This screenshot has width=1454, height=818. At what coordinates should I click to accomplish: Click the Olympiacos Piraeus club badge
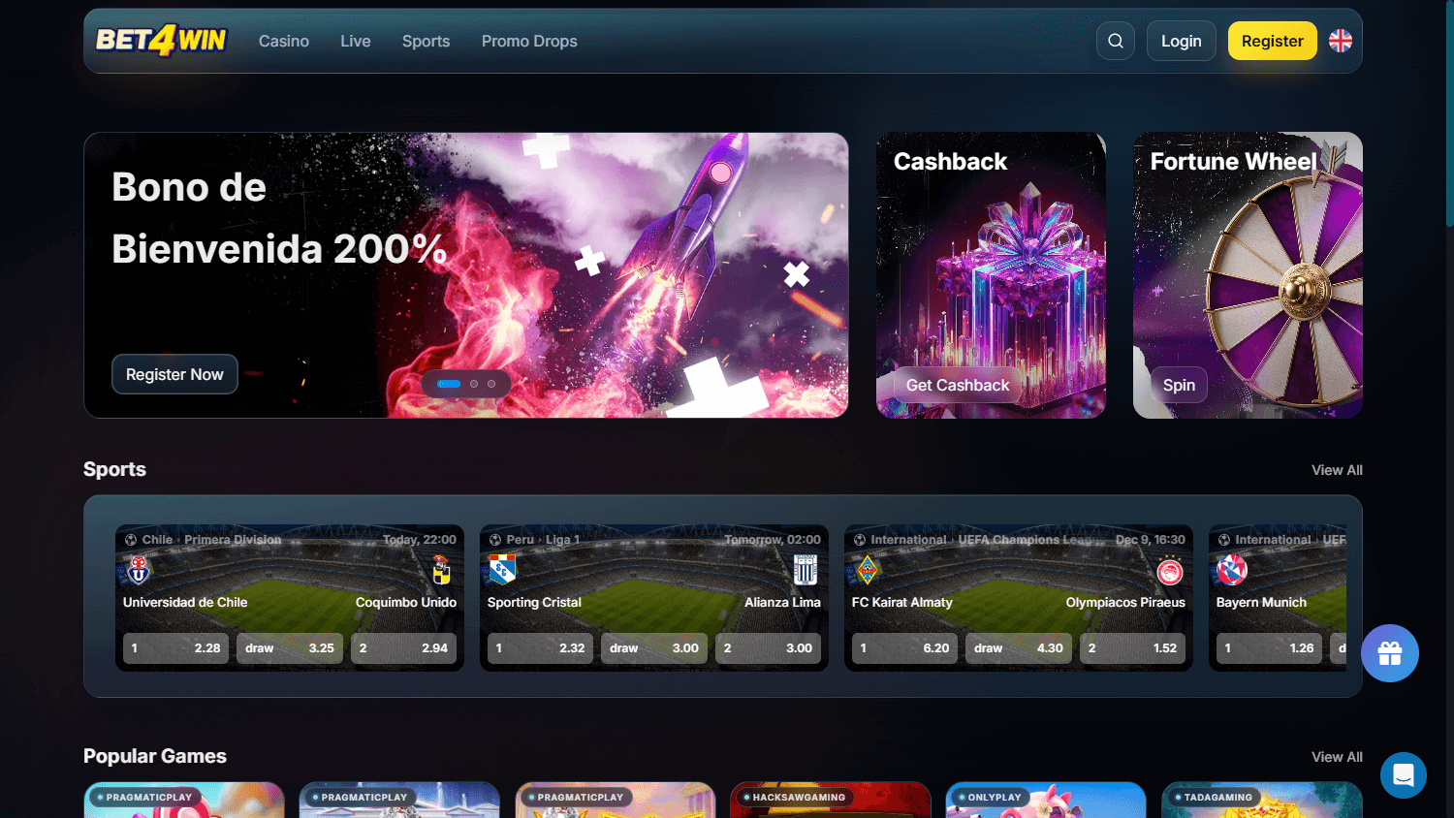point(1172,570)
